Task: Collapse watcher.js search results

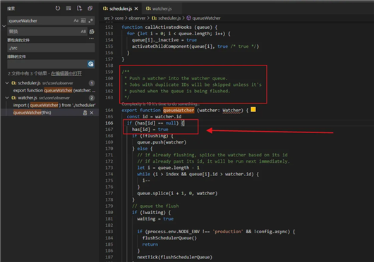Action: point(7,98)
